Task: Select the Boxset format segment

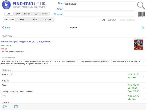Action: 45,14
